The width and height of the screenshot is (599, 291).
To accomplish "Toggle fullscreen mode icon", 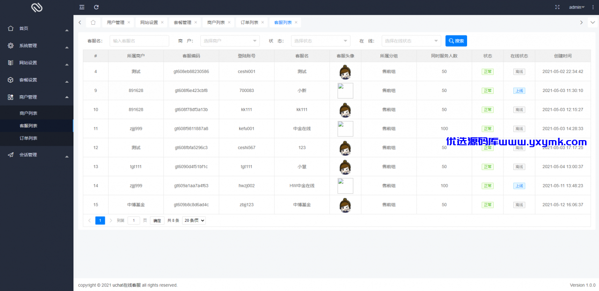I will (557, 7).
